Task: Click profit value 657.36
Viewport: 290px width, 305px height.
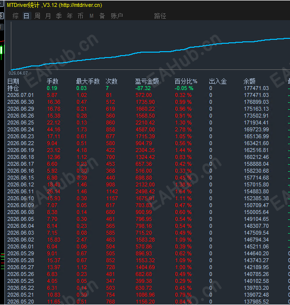Action: point(144,164)
